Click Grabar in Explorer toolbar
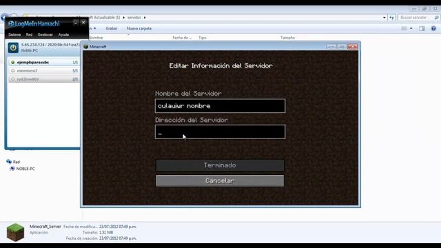The image size is (441, 248). pos(112,28)
